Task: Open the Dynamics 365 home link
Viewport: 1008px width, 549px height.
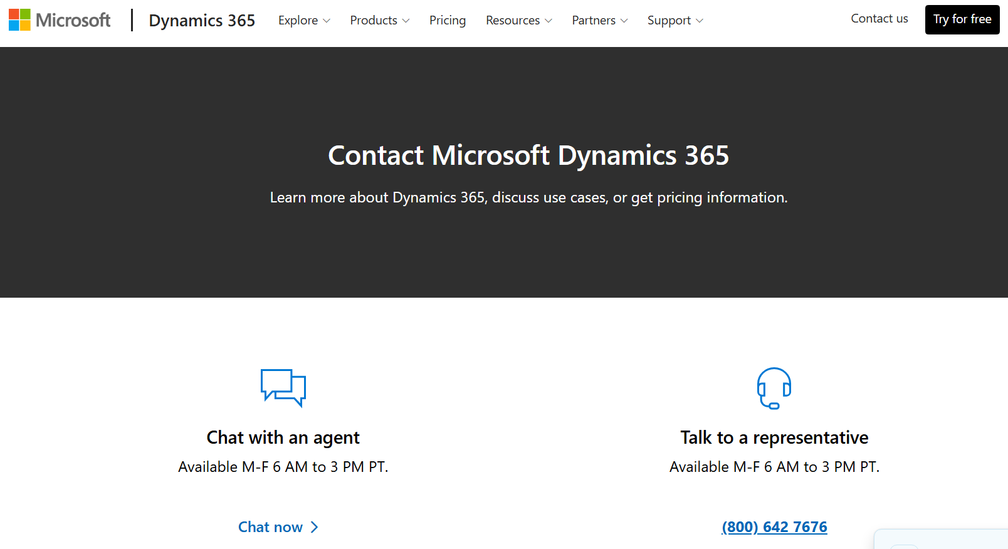Action: [x=202, y=20]
